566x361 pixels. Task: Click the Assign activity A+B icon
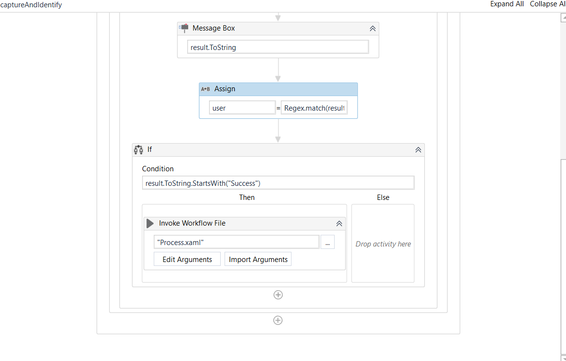coord(206,89)
